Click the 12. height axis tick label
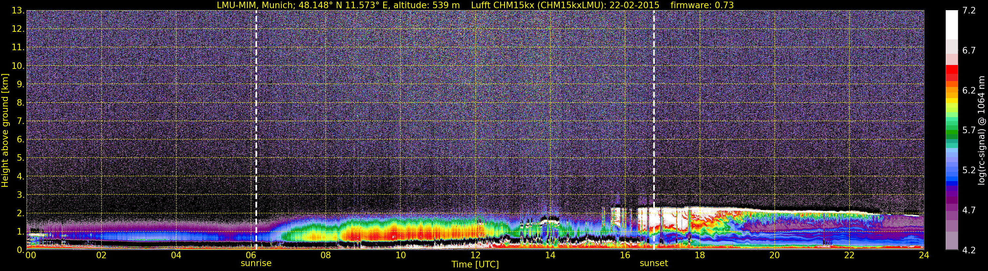988x271 pixels. (18, 29)
